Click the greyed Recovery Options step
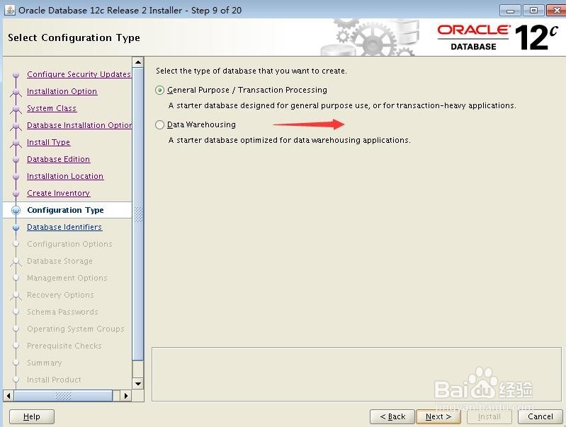The image size is (566, 427). click(60, 295)
